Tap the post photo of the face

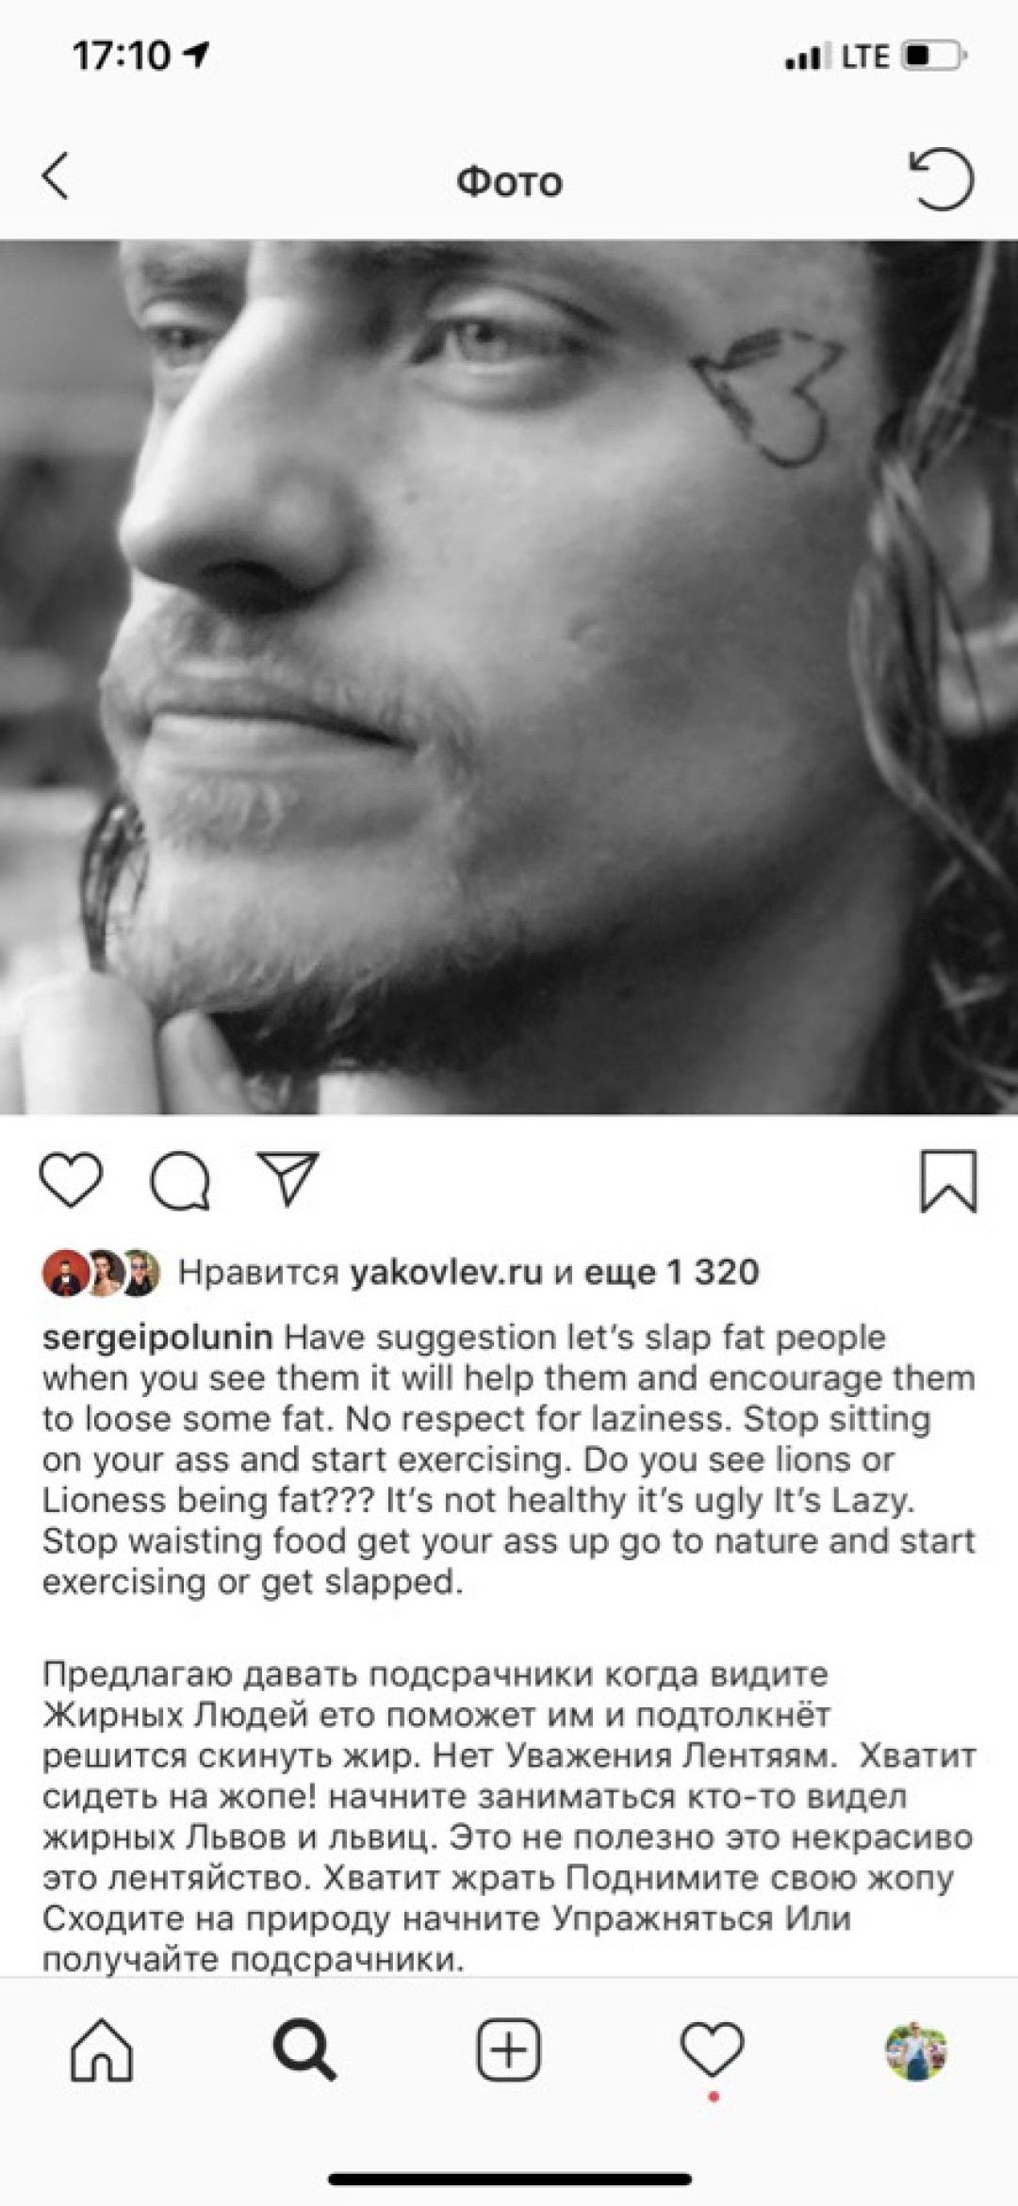[x=509, y=678]
